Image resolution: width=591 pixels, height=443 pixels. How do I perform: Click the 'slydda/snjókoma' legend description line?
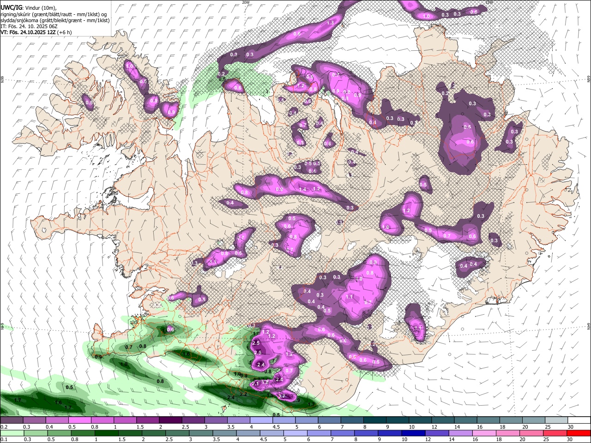coord(55,20)
